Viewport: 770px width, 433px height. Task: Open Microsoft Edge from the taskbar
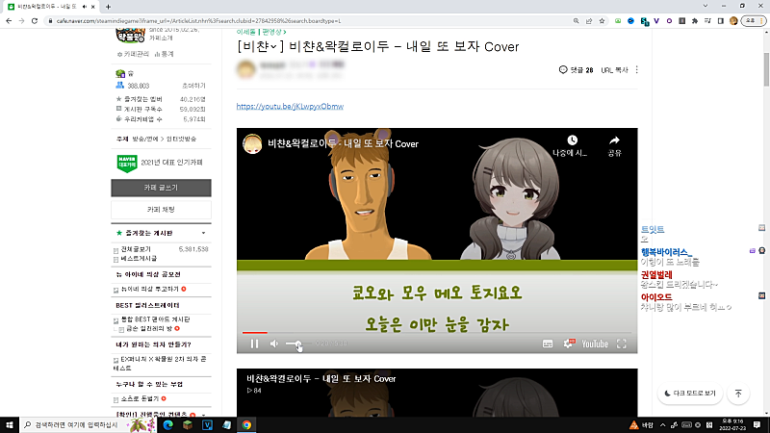(x=167, y=424)
